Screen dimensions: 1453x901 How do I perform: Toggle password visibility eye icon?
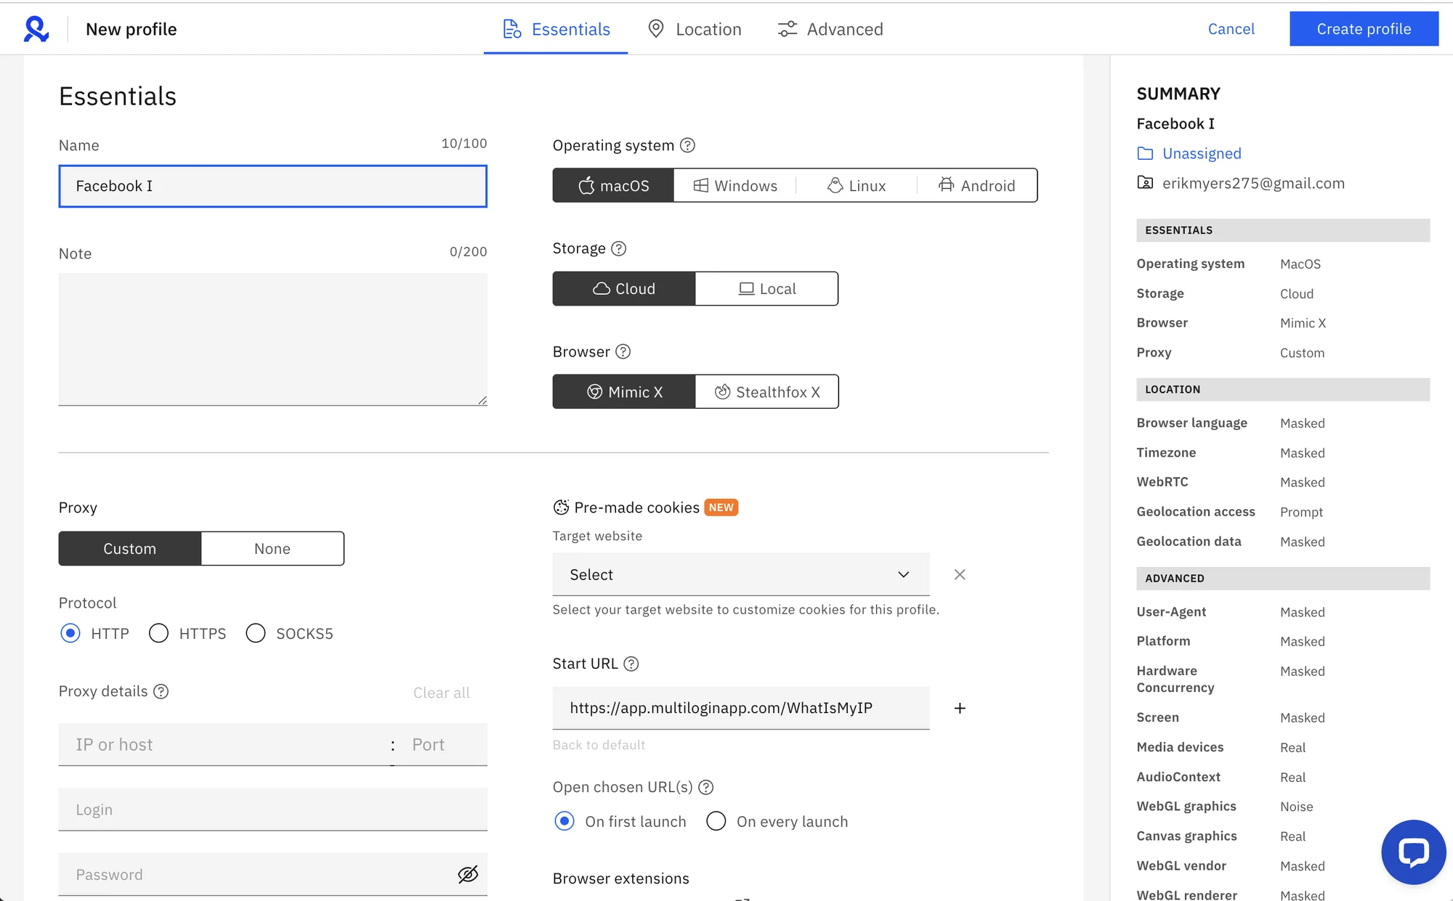(x=467, y=874)
